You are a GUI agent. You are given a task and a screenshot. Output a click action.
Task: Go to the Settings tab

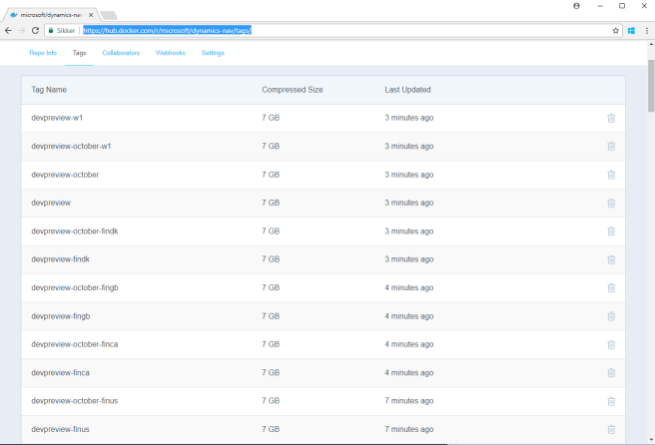tap(213, 53)
